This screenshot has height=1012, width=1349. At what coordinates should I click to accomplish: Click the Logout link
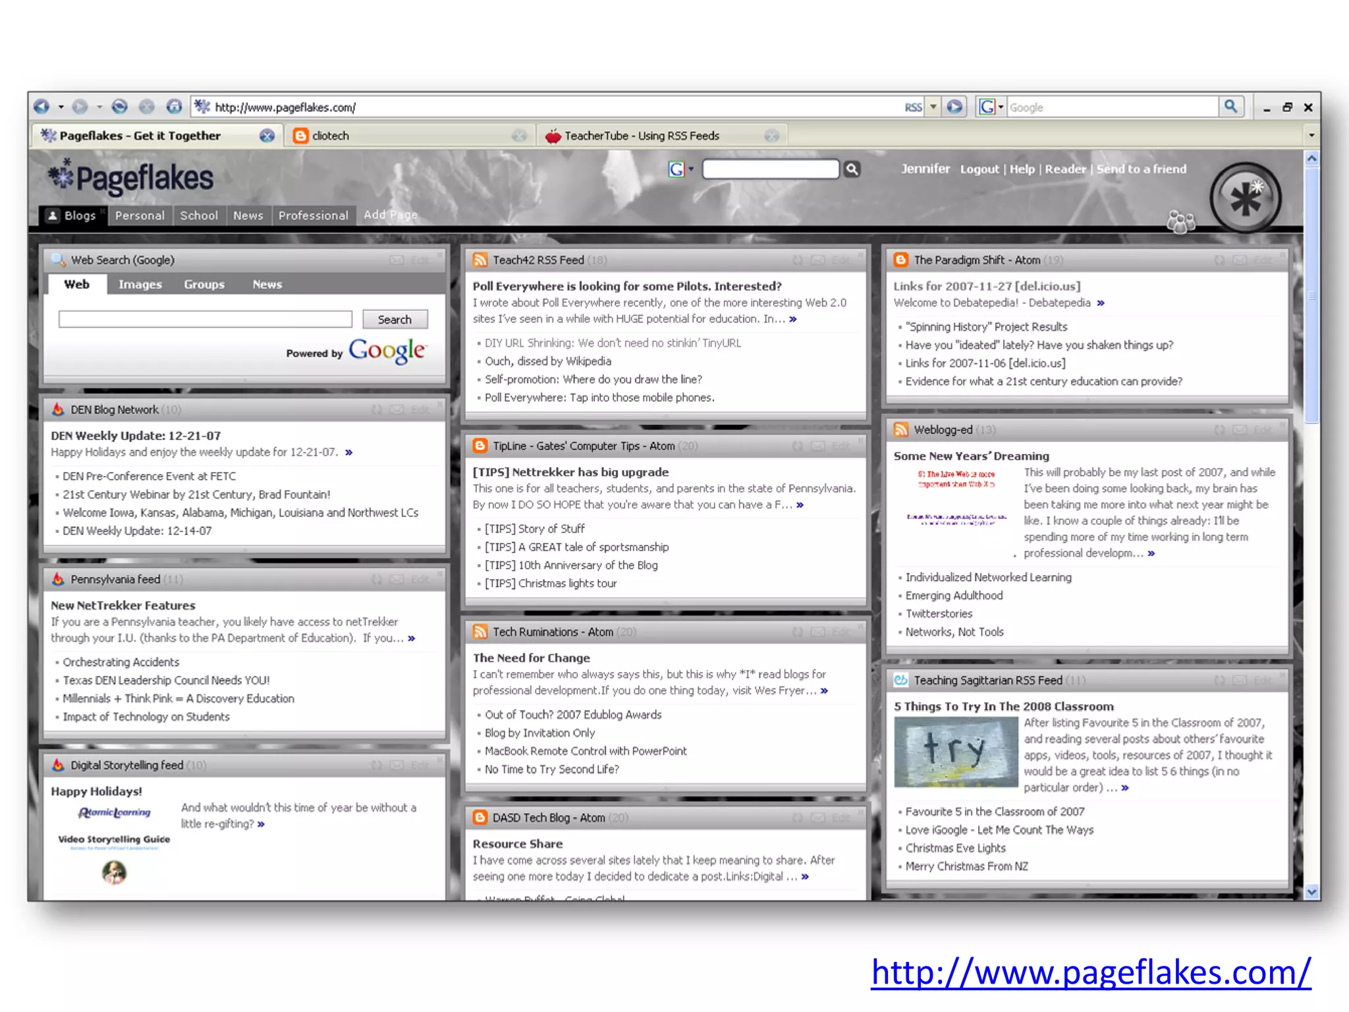point(979,169)
